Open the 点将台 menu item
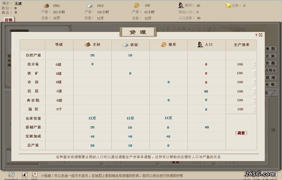This screenshot has height=180, width=282. point(270,70)
